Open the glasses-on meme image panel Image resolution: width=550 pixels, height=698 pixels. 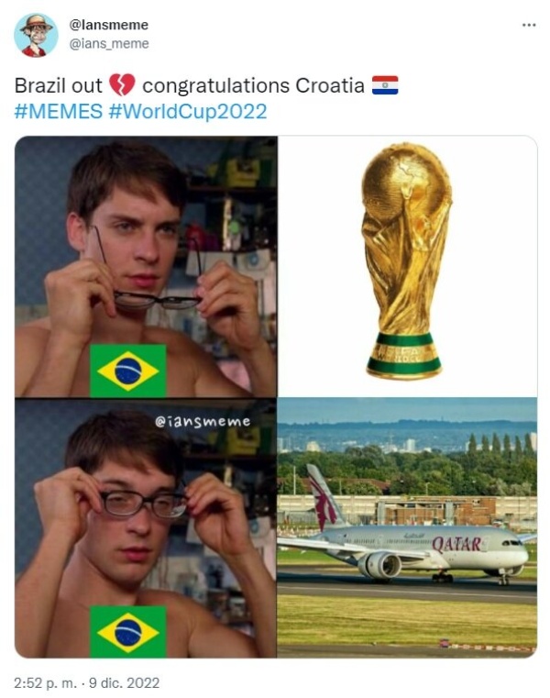pos(146,528)
